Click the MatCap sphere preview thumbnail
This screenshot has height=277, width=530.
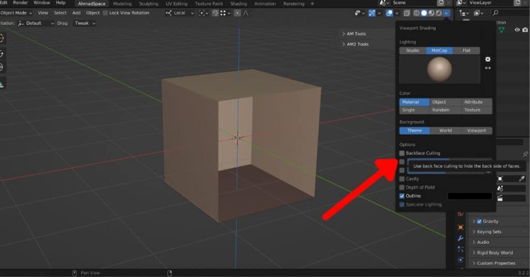coord(439,69)
